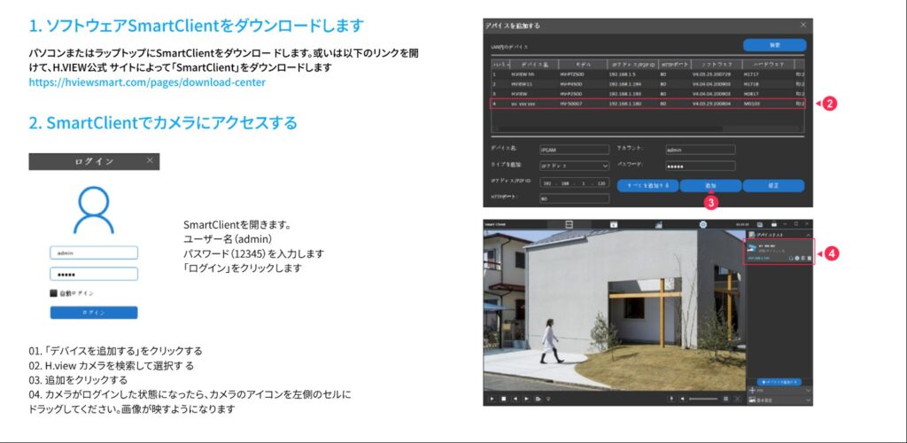The image size is (907, 443).
Task: Select the live view icon in top bar
Action: (x=570, y=224)
